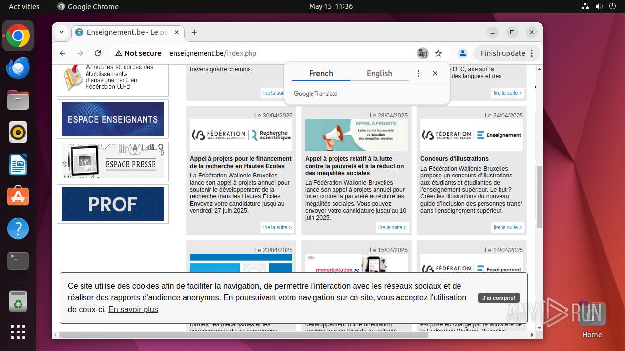Open the volume icon in system tray
The height and width of the screenshot is (351, 625).
point(599,6)
